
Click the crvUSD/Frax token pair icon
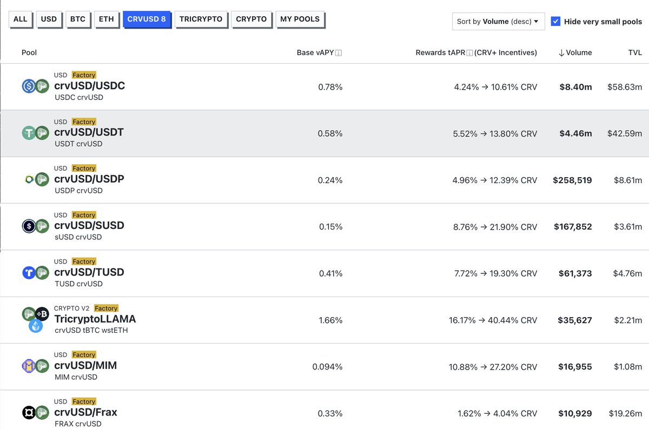pos(36,413)
